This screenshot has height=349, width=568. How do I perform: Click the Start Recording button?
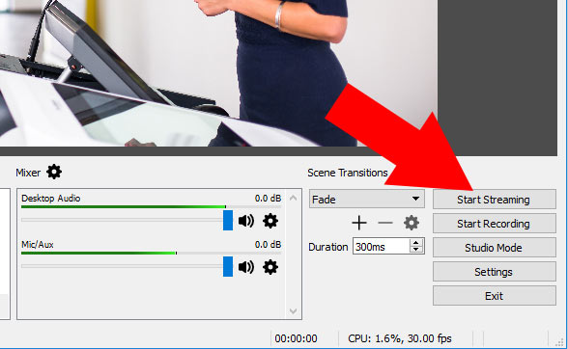[495, 224]
